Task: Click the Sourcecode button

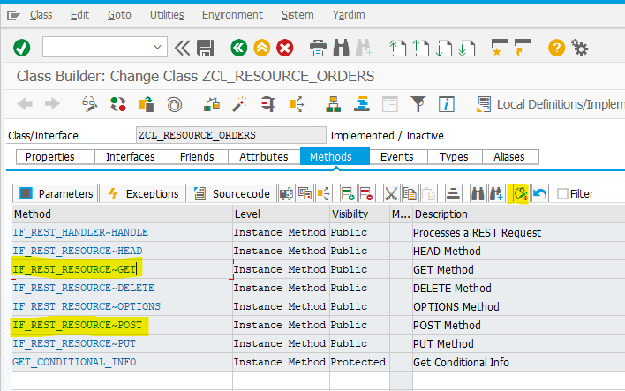Action: tap(231, 193)
